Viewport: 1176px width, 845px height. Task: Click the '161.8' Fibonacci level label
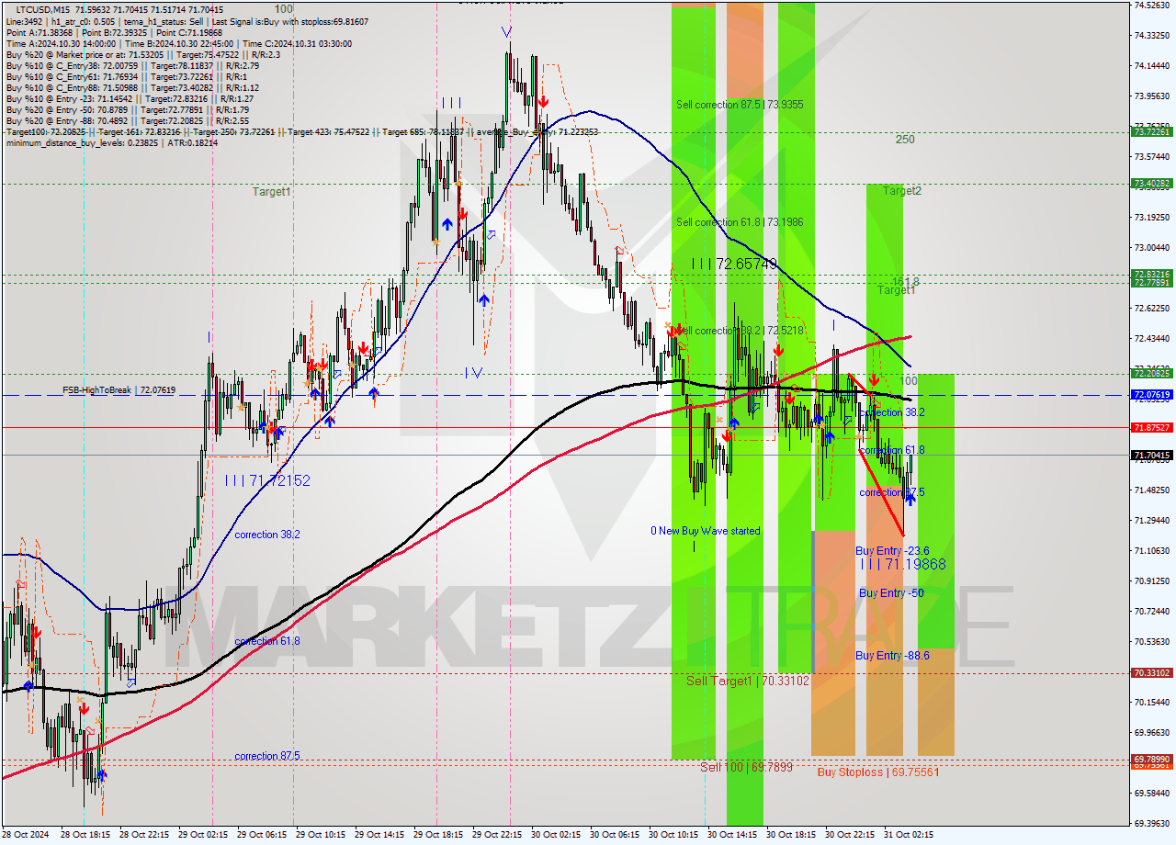(906, 281)
